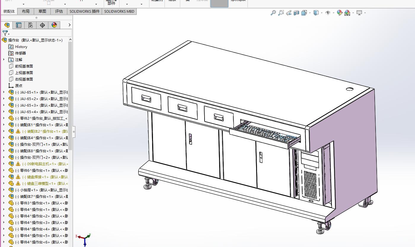The width and height of the screenshot is (415, 247).
Task: Expand the JAJ-65<1> component node
Action: (x=4, y=92)
